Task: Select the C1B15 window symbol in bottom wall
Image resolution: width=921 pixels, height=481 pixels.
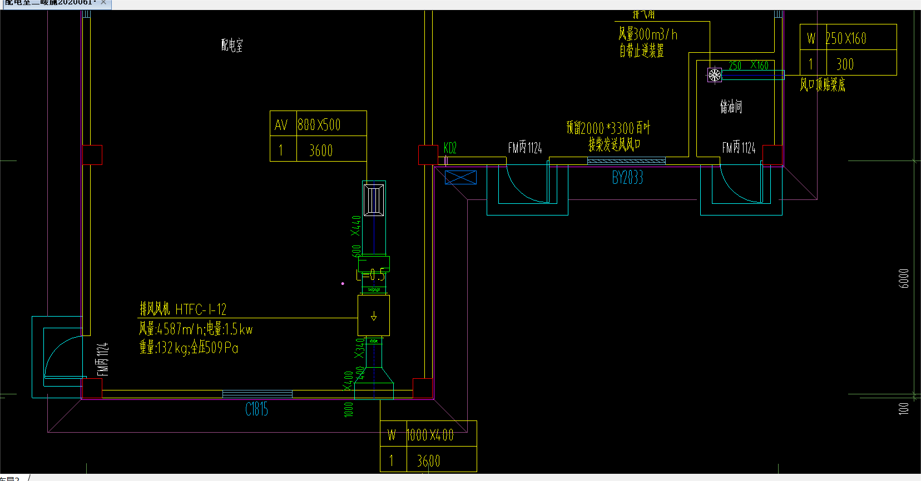Action: tap(257, 394)
